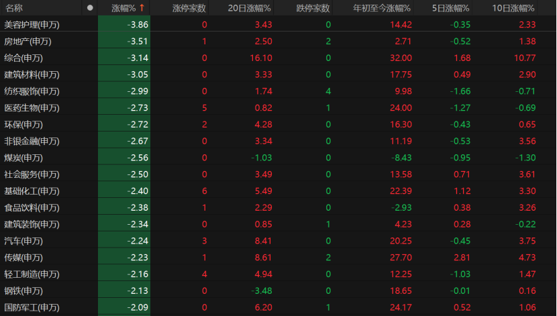The height and width of the screenshot is (316, 557).
Task: Select the 房地产(申万) row name
Action: pos(28,42)
